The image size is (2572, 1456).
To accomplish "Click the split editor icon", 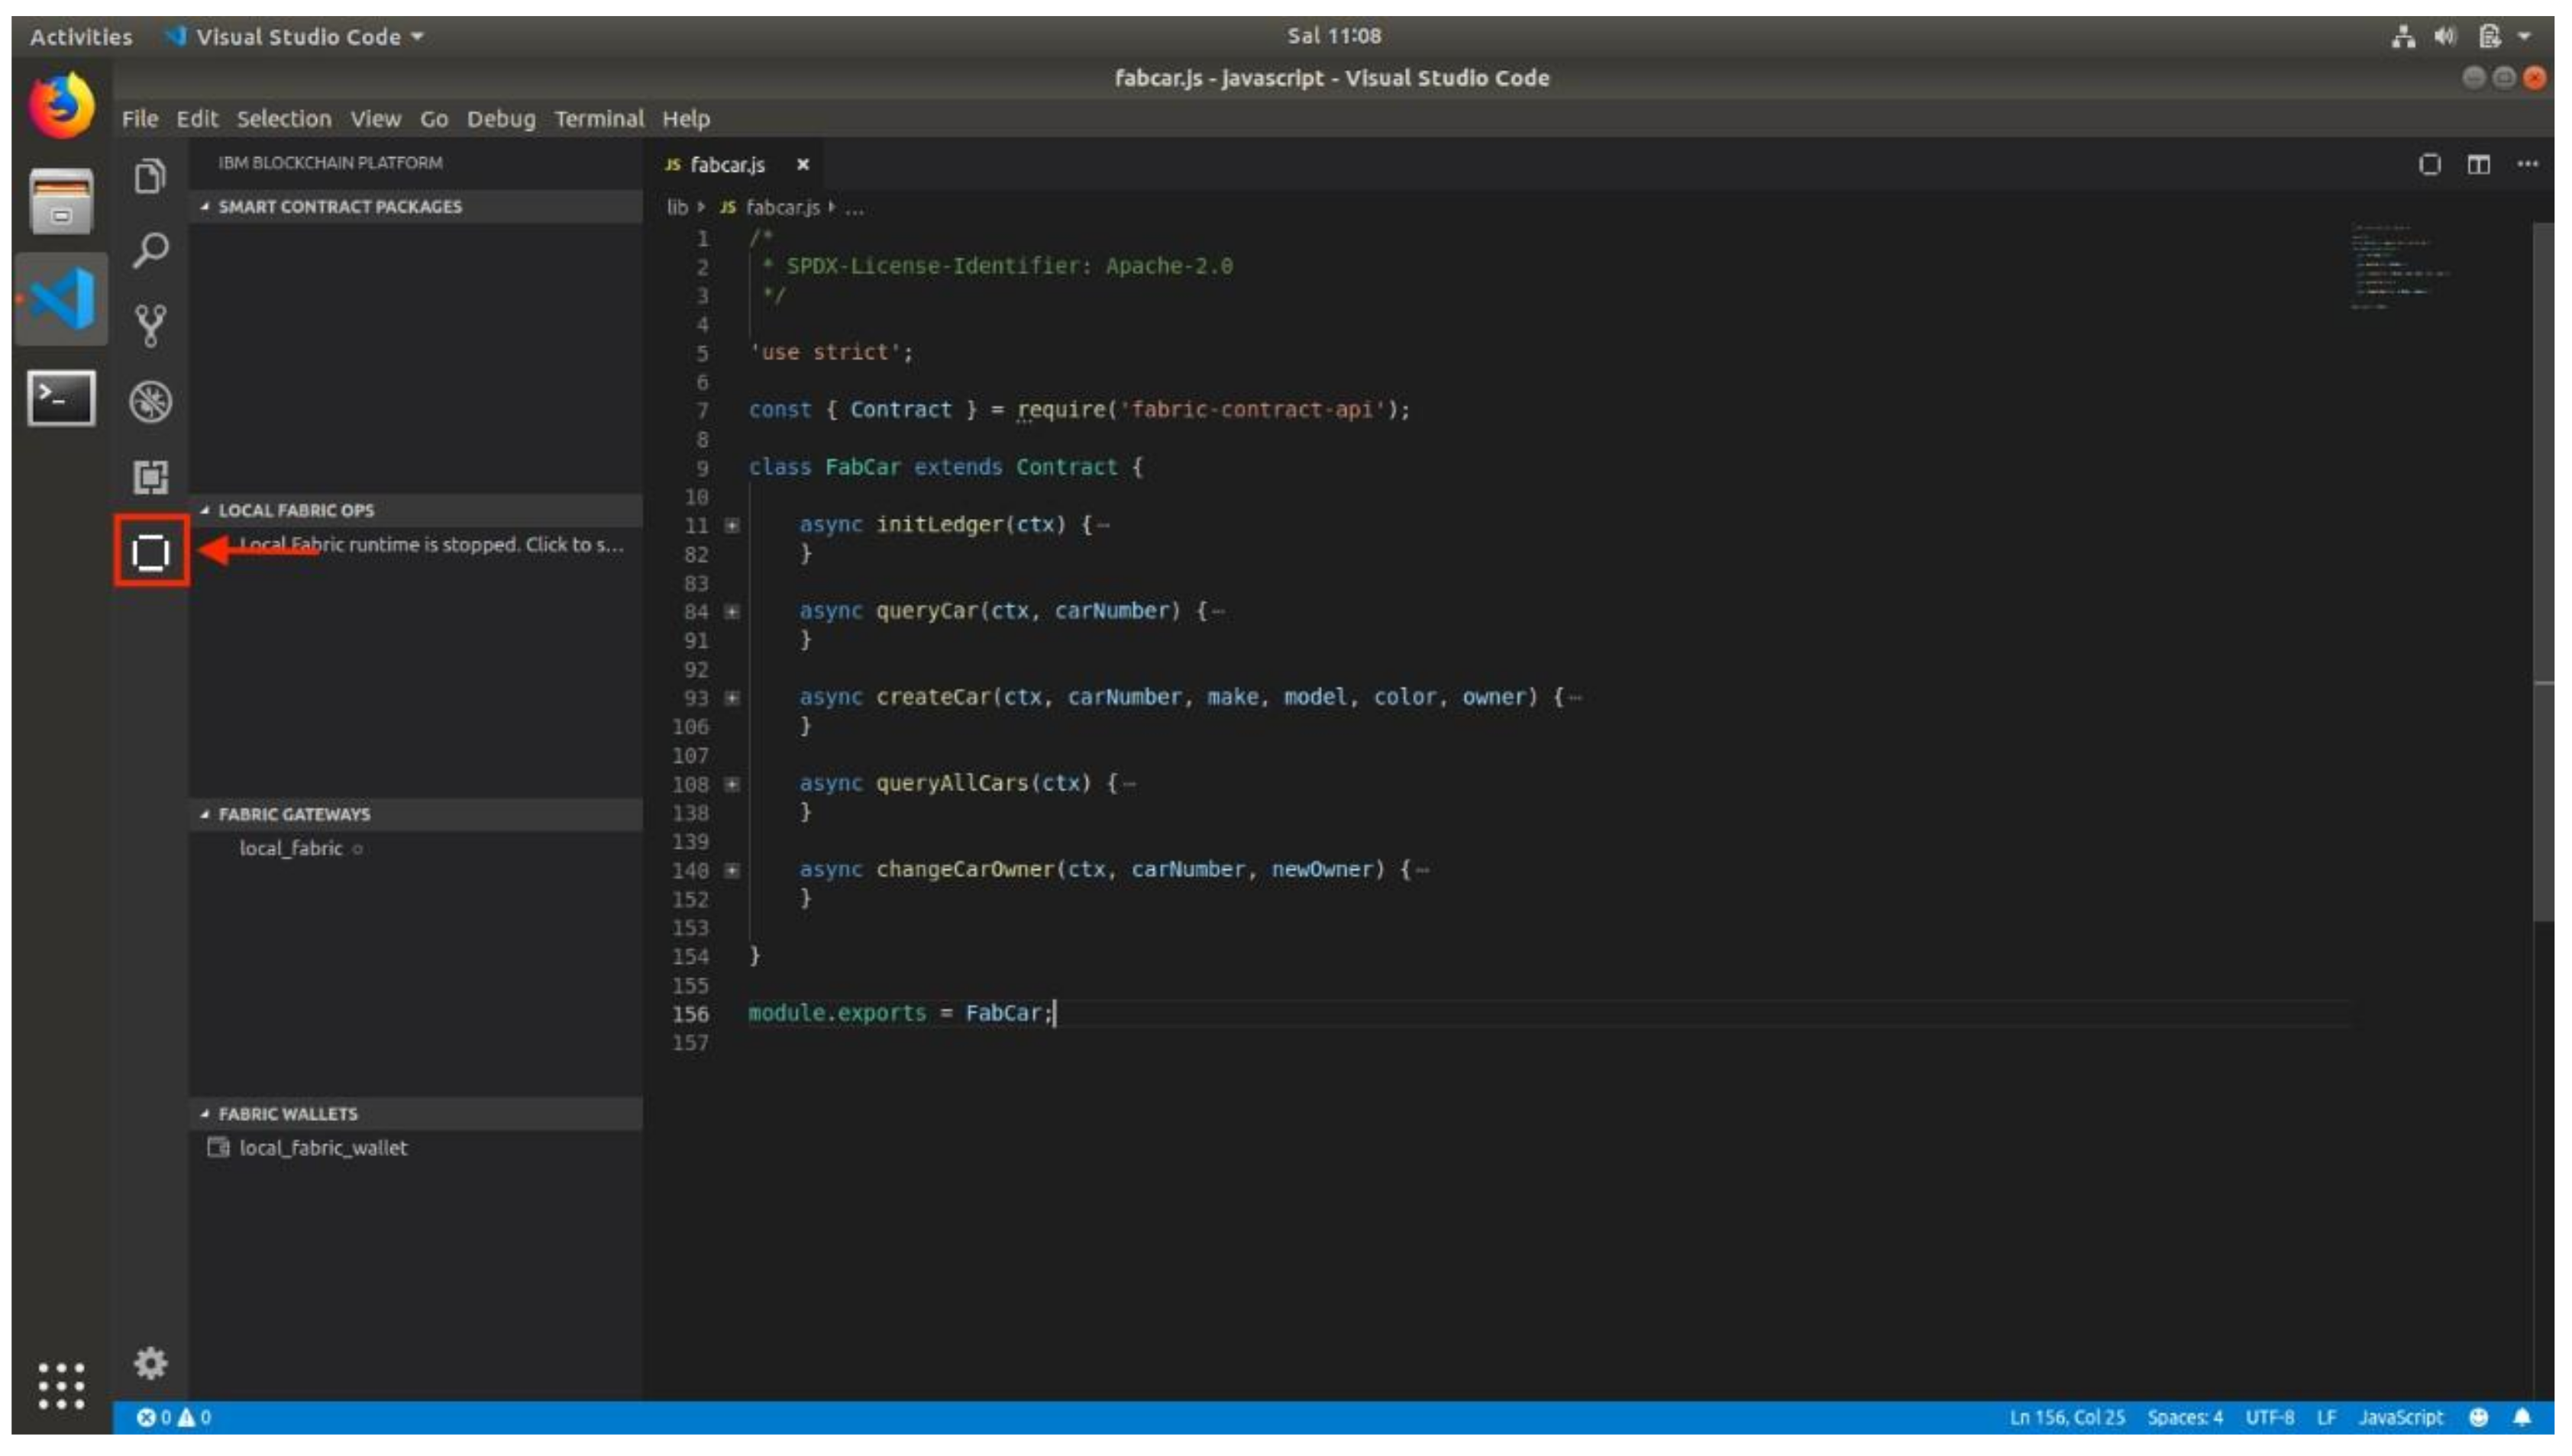I will [x=2478, y=165].
